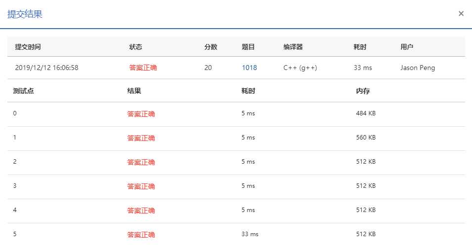
Task: Click the 测试点 column header
Action: (x=23, y=91)
